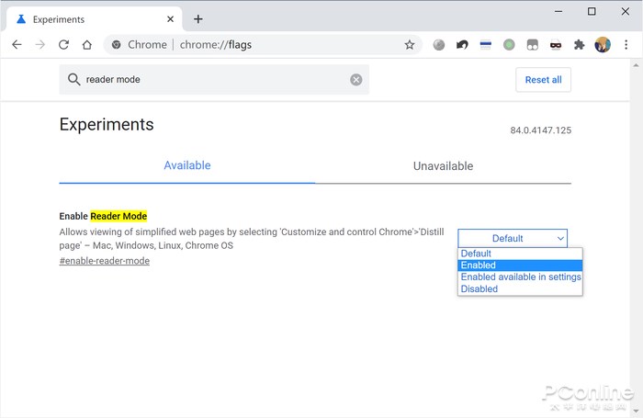Open the #enable-reader-mode anchor link
Screen dimensions: 643x418
tap(104, 261)
